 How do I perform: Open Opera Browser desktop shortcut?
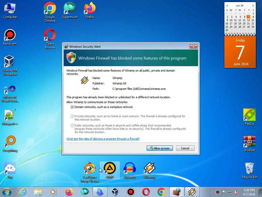click(x=50, y=39)
